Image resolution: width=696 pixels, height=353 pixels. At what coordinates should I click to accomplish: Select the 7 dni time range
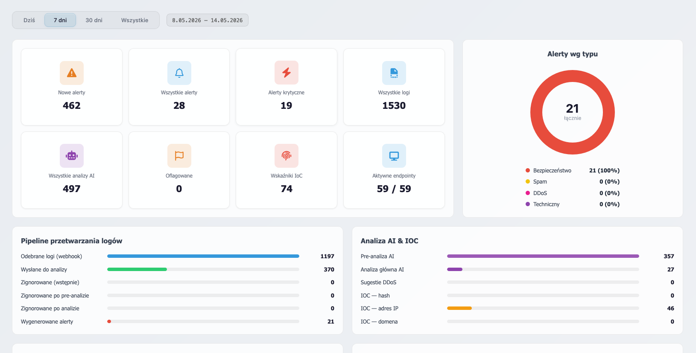pyautogui.click(x=60, y=20)
